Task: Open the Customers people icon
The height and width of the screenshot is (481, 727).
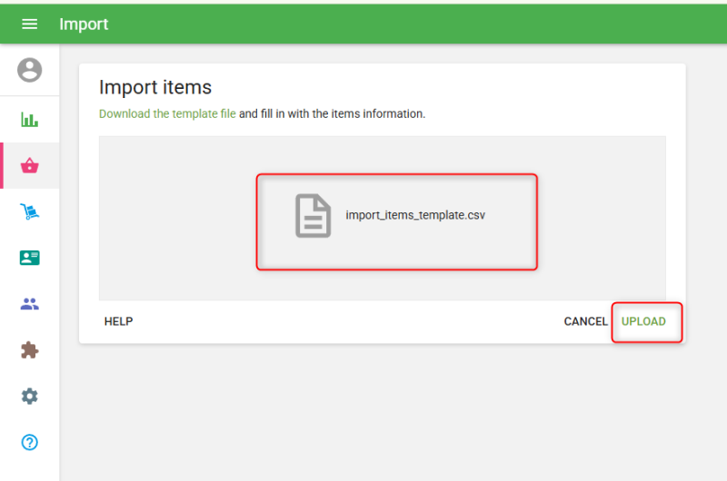Action: (29, 304)
